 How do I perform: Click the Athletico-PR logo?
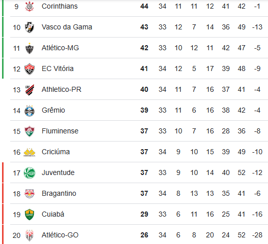[x=29, y=90]
